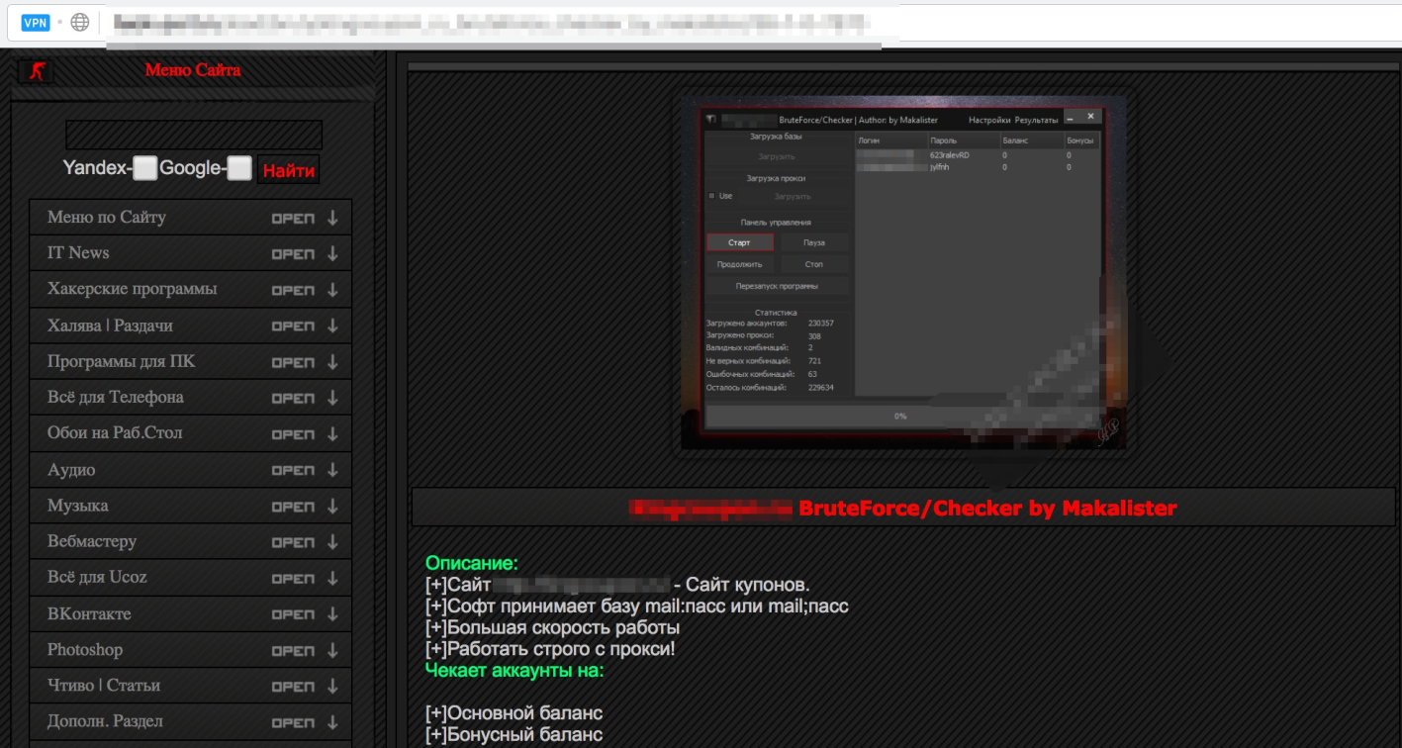Click the arrow icon on the Аудио row
1402x748 pixels.
[x=332, y=471]
